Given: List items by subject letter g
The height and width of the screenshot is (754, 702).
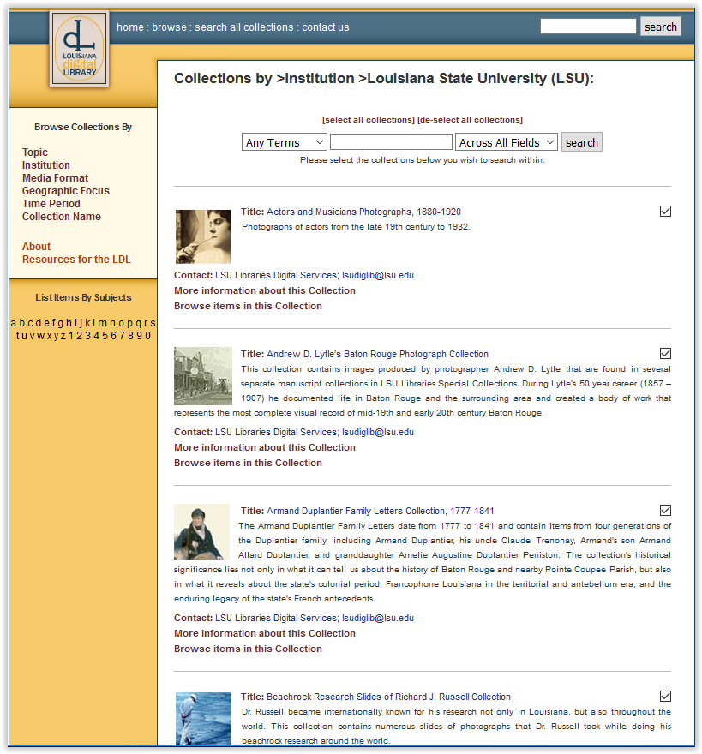Looking at the screenshot, I should 61,323.
